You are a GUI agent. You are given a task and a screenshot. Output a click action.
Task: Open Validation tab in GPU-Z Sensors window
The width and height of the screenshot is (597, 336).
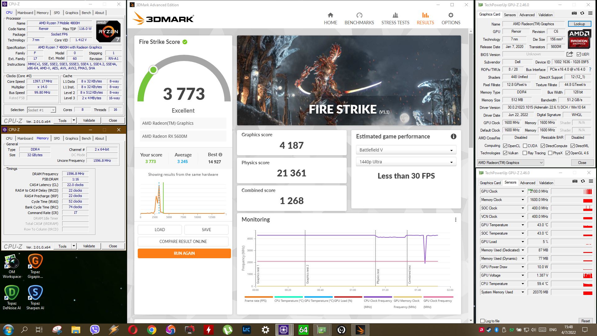point(546,183)
